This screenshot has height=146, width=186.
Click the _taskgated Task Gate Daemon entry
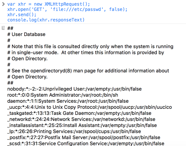79,113
